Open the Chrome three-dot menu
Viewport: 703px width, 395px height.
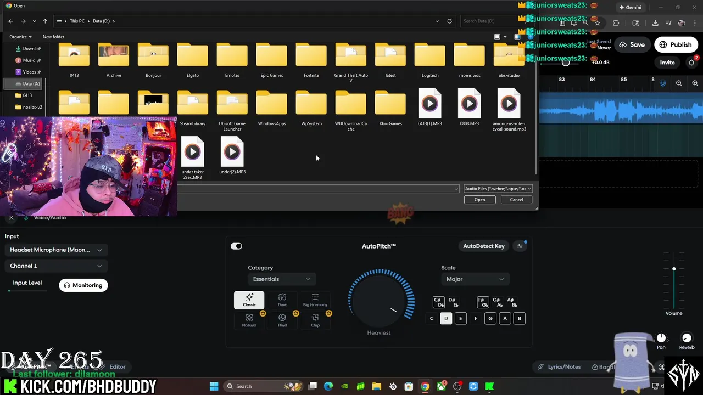pyautogui.click(x=695, y=23)
